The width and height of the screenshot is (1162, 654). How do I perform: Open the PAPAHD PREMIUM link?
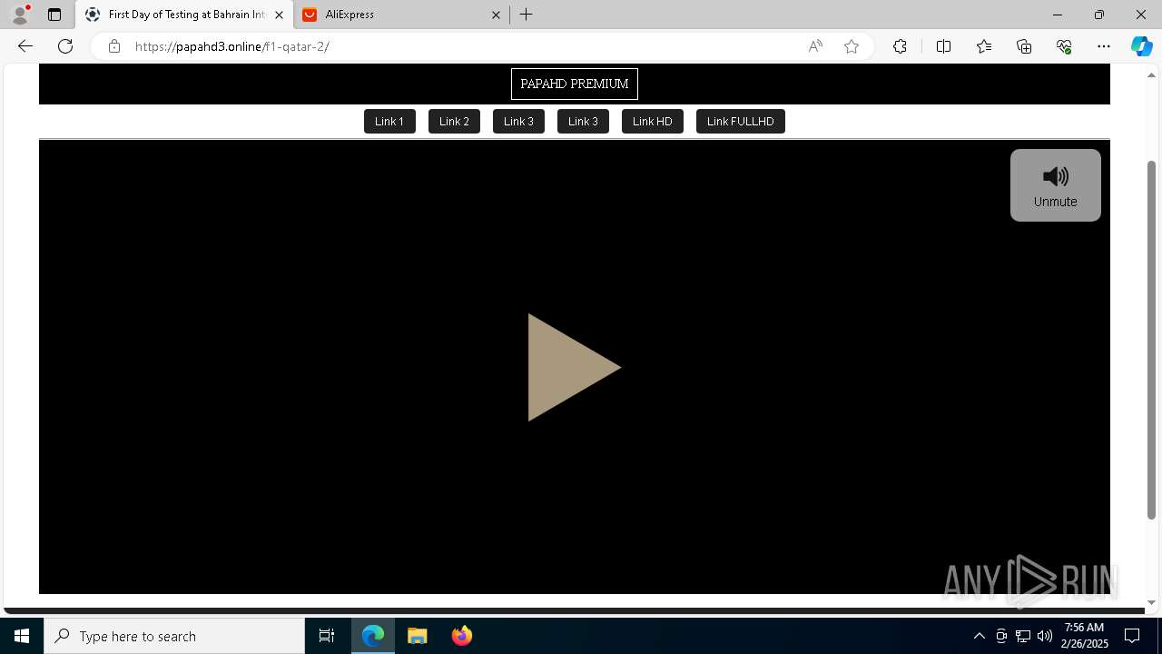pos(575,84)
